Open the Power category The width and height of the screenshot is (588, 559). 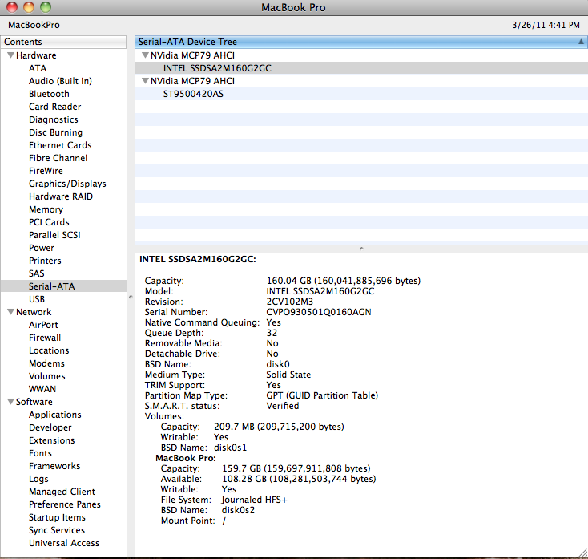coord(42,248)
